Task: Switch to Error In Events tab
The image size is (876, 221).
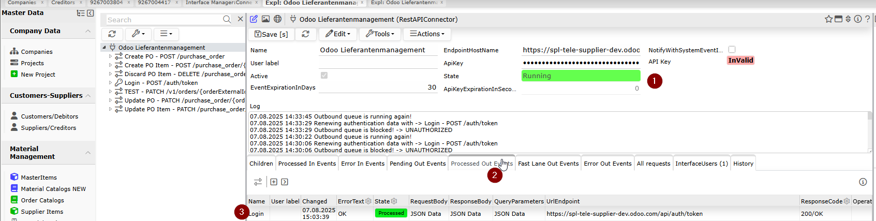Action: pyautogui.click(x=363, y=164)
